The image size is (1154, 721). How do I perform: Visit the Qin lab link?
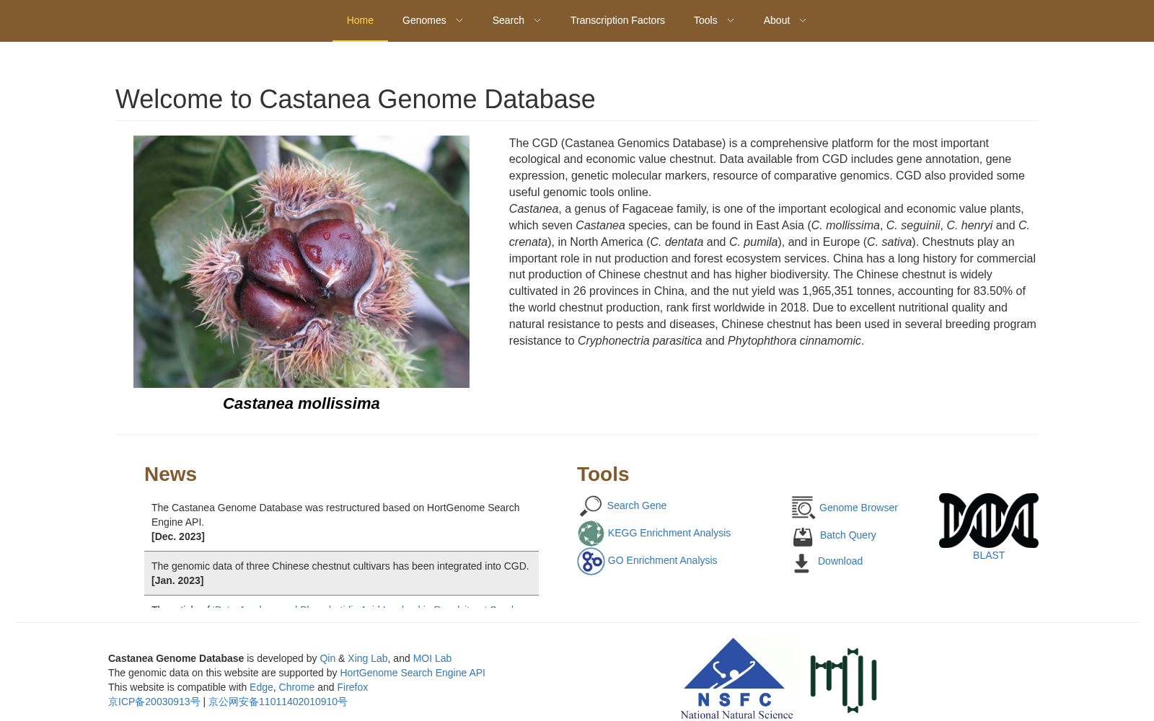pyautogui.click(x=327, y=658)
